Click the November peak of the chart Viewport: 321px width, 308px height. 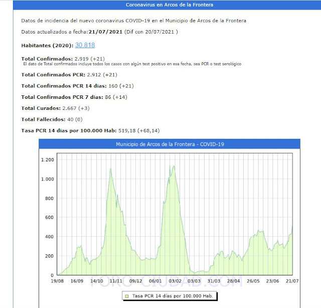[110, 169]
